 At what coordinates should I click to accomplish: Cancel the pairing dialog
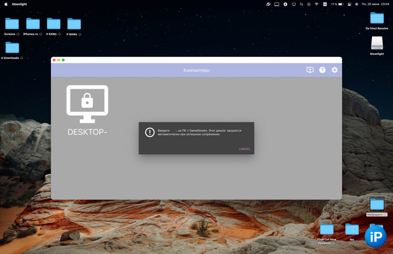(244, 149)
